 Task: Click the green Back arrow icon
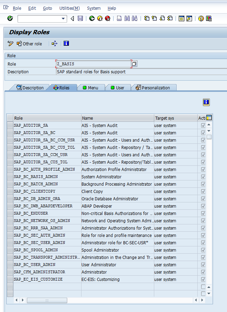tap(92, 18)
